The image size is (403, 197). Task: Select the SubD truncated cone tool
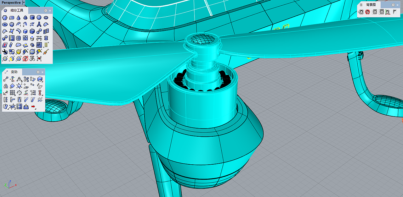point(25,18)
